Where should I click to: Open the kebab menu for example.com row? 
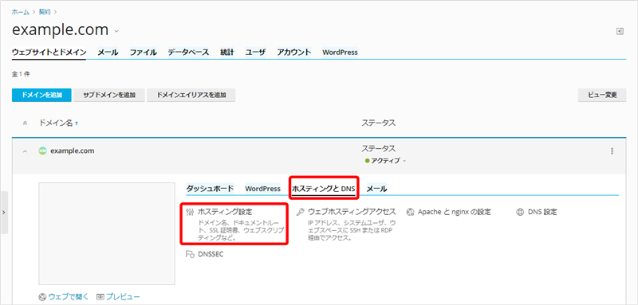[x=612, y=151]
